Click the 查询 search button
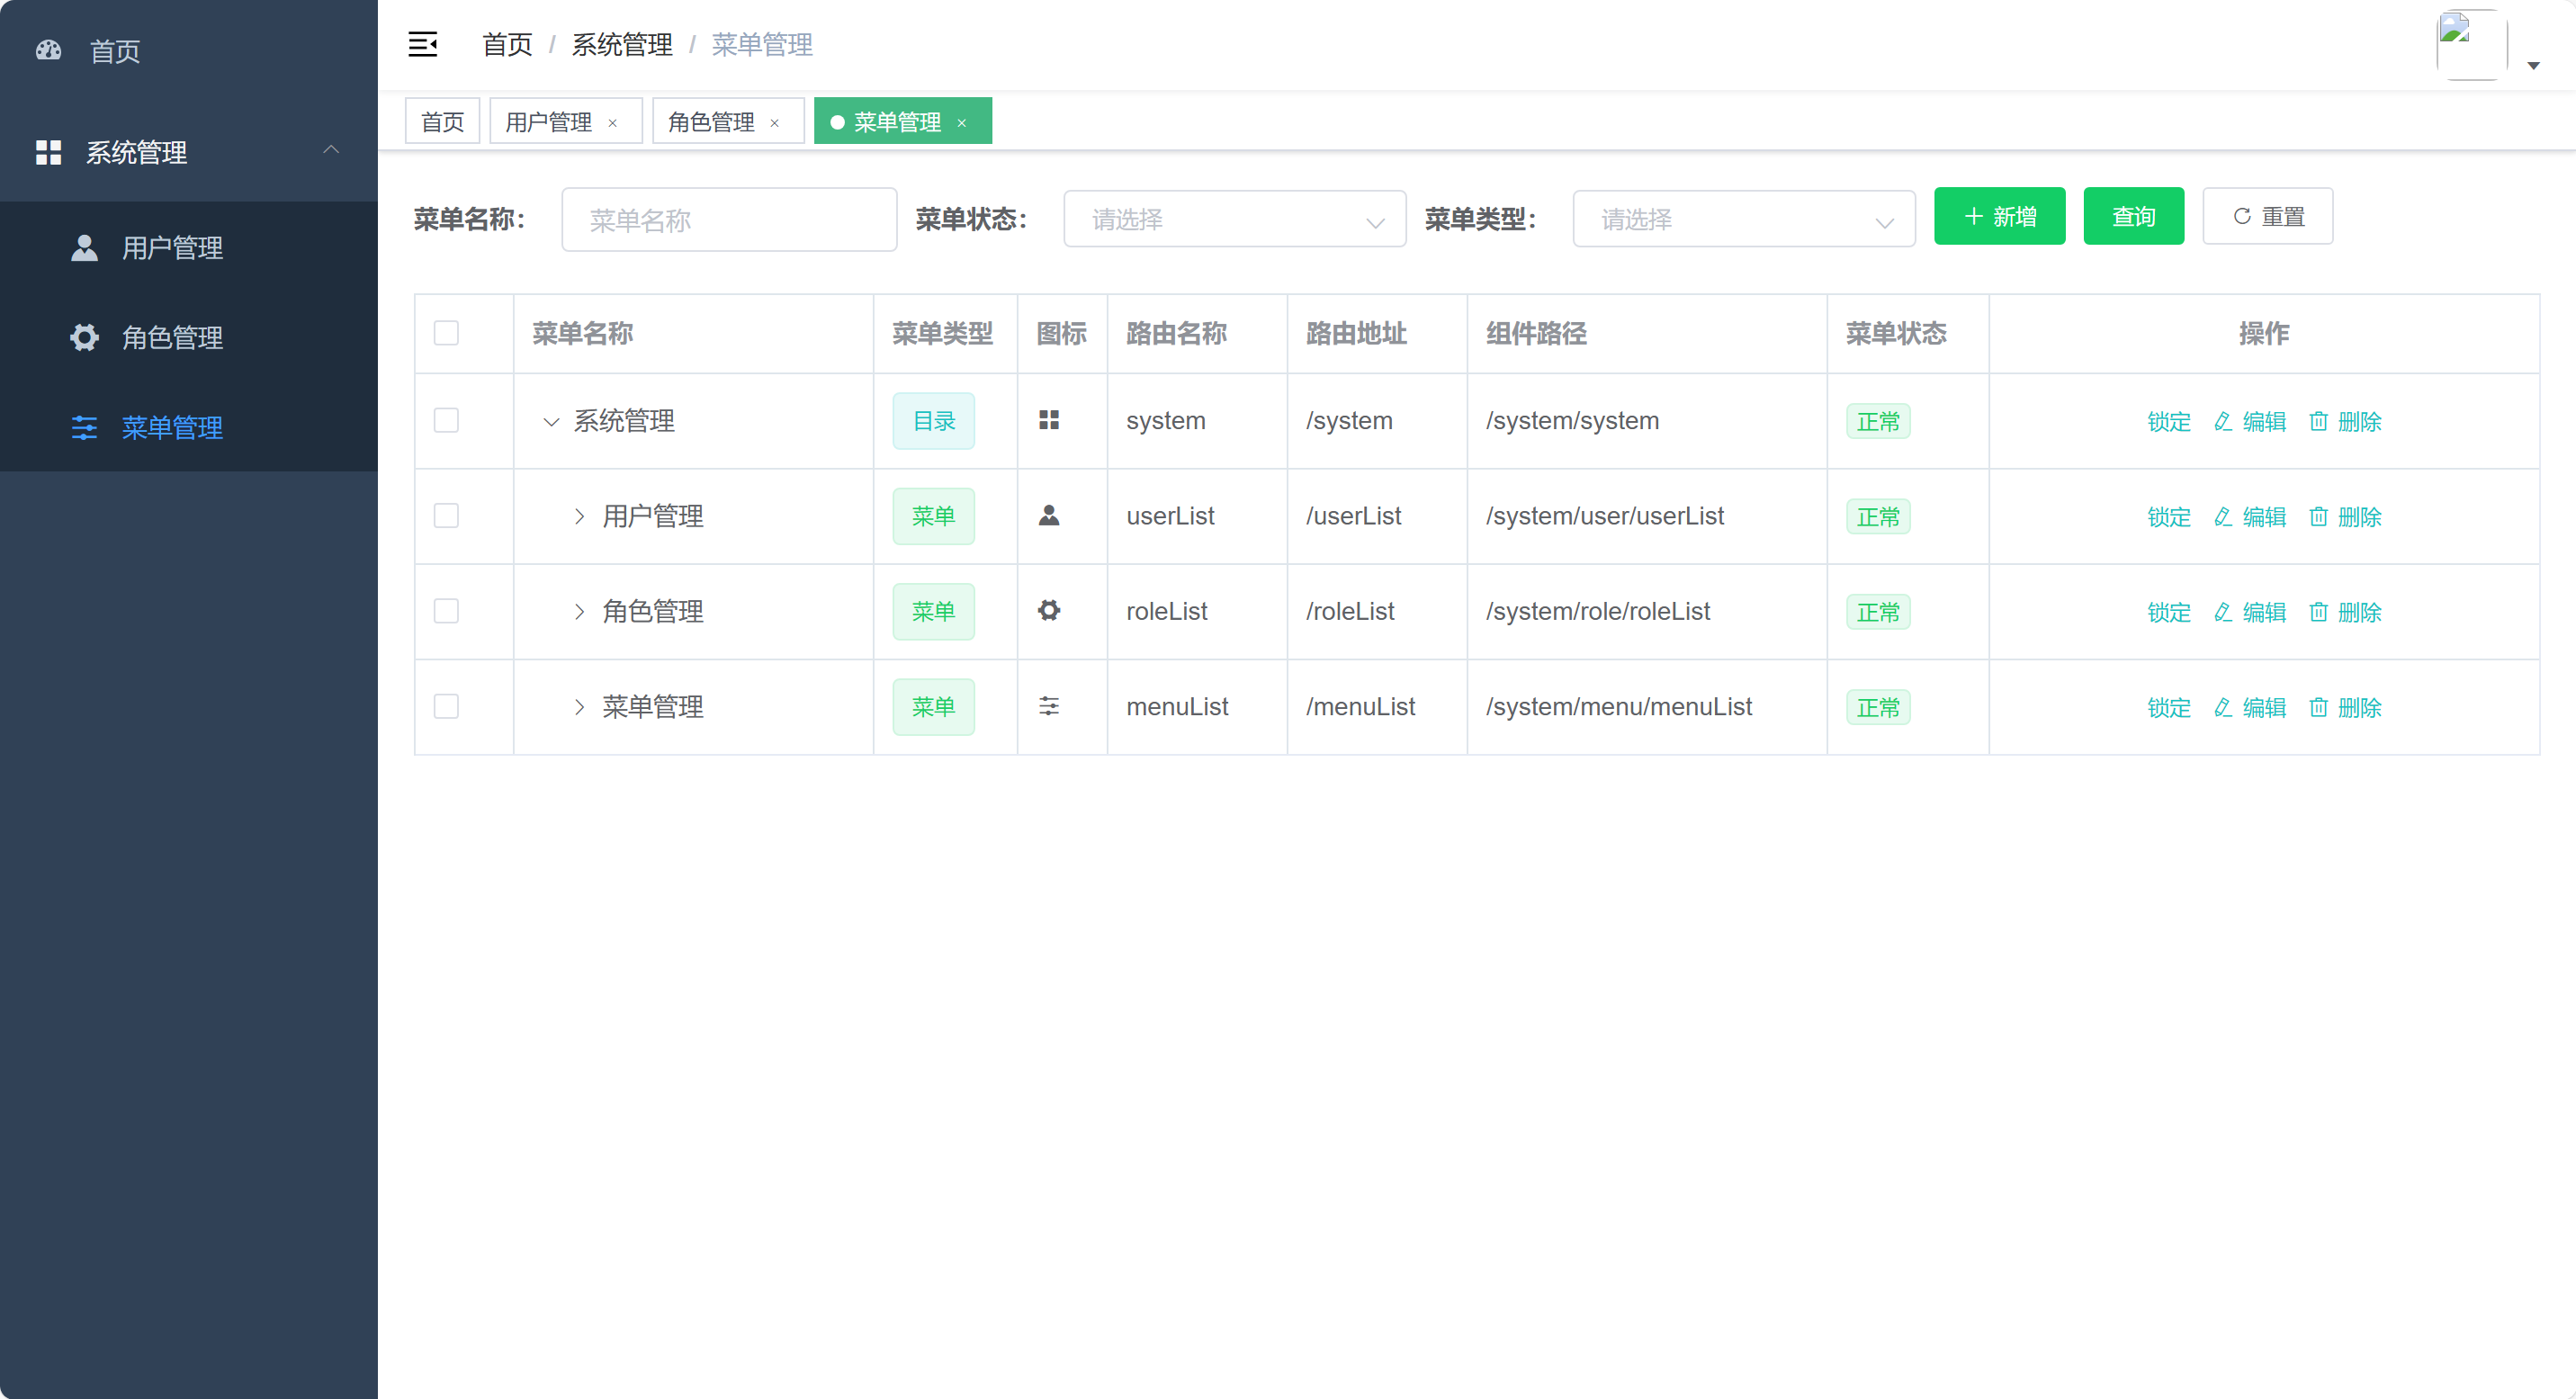 pyautogui.click(x=2133, y=216)
